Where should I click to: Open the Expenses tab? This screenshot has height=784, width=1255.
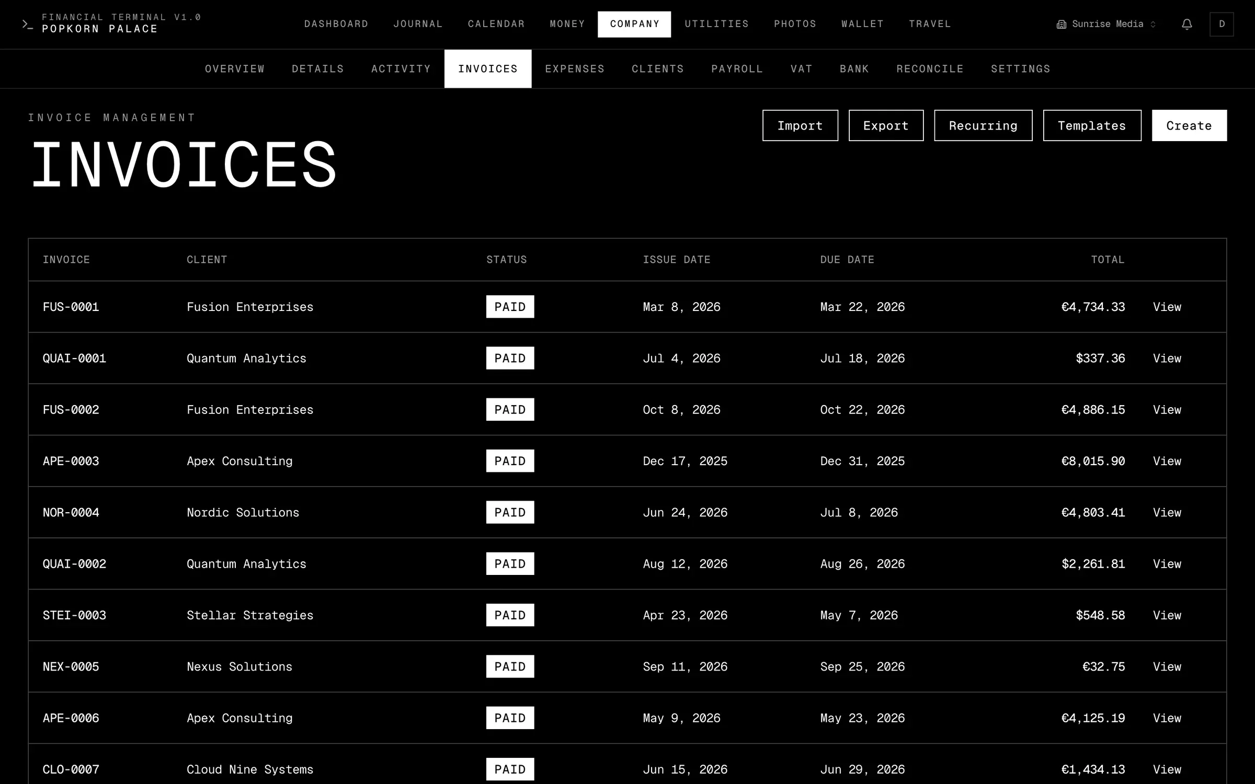(x=575, y=69)
